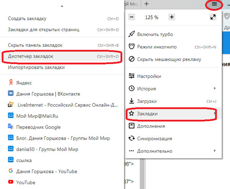Click the red YouTube favicon
The height and width of the screenshot is (189, 230).
pos(11,182)
